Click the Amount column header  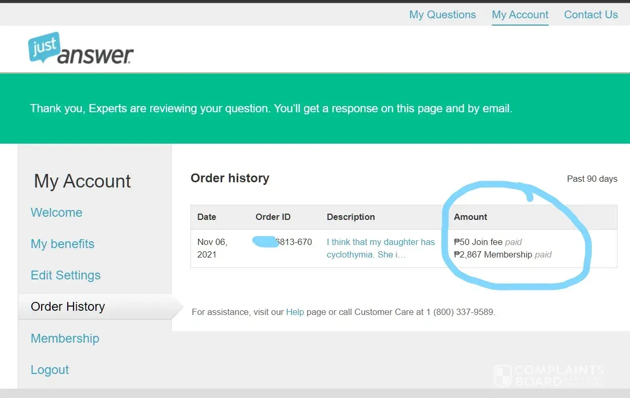[x=470, y=217]
